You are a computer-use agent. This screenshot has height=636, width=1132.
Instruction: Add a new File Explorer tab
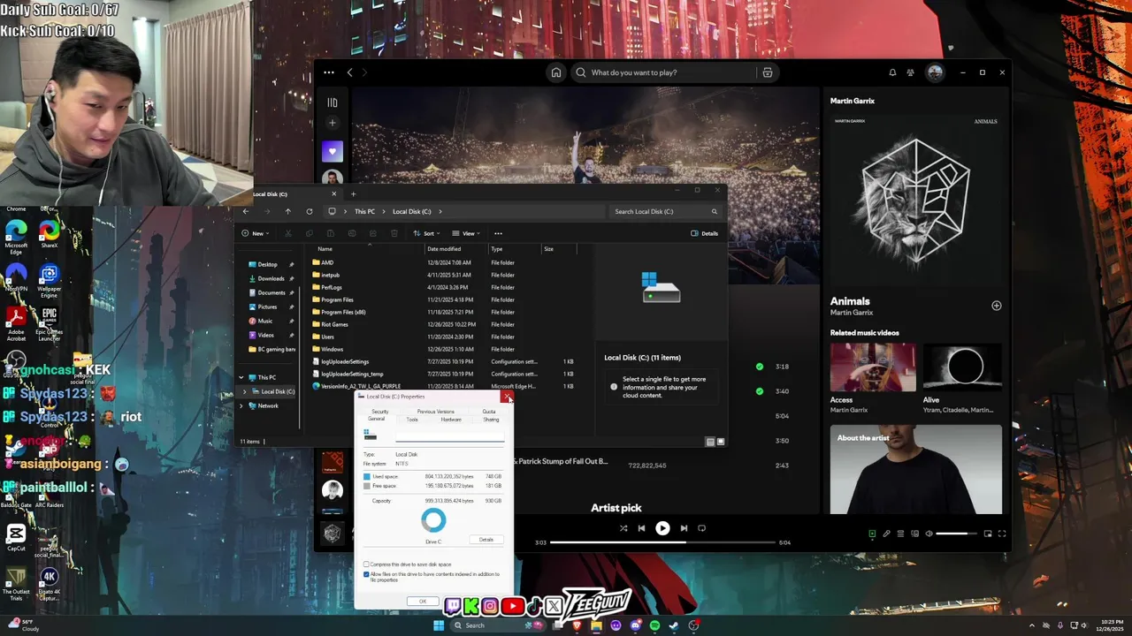[x=353, y=194]
